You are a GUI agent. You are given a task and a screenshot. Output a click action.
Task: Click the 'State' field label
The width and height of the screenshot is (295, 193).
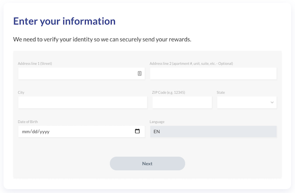(x=221, y=93)
